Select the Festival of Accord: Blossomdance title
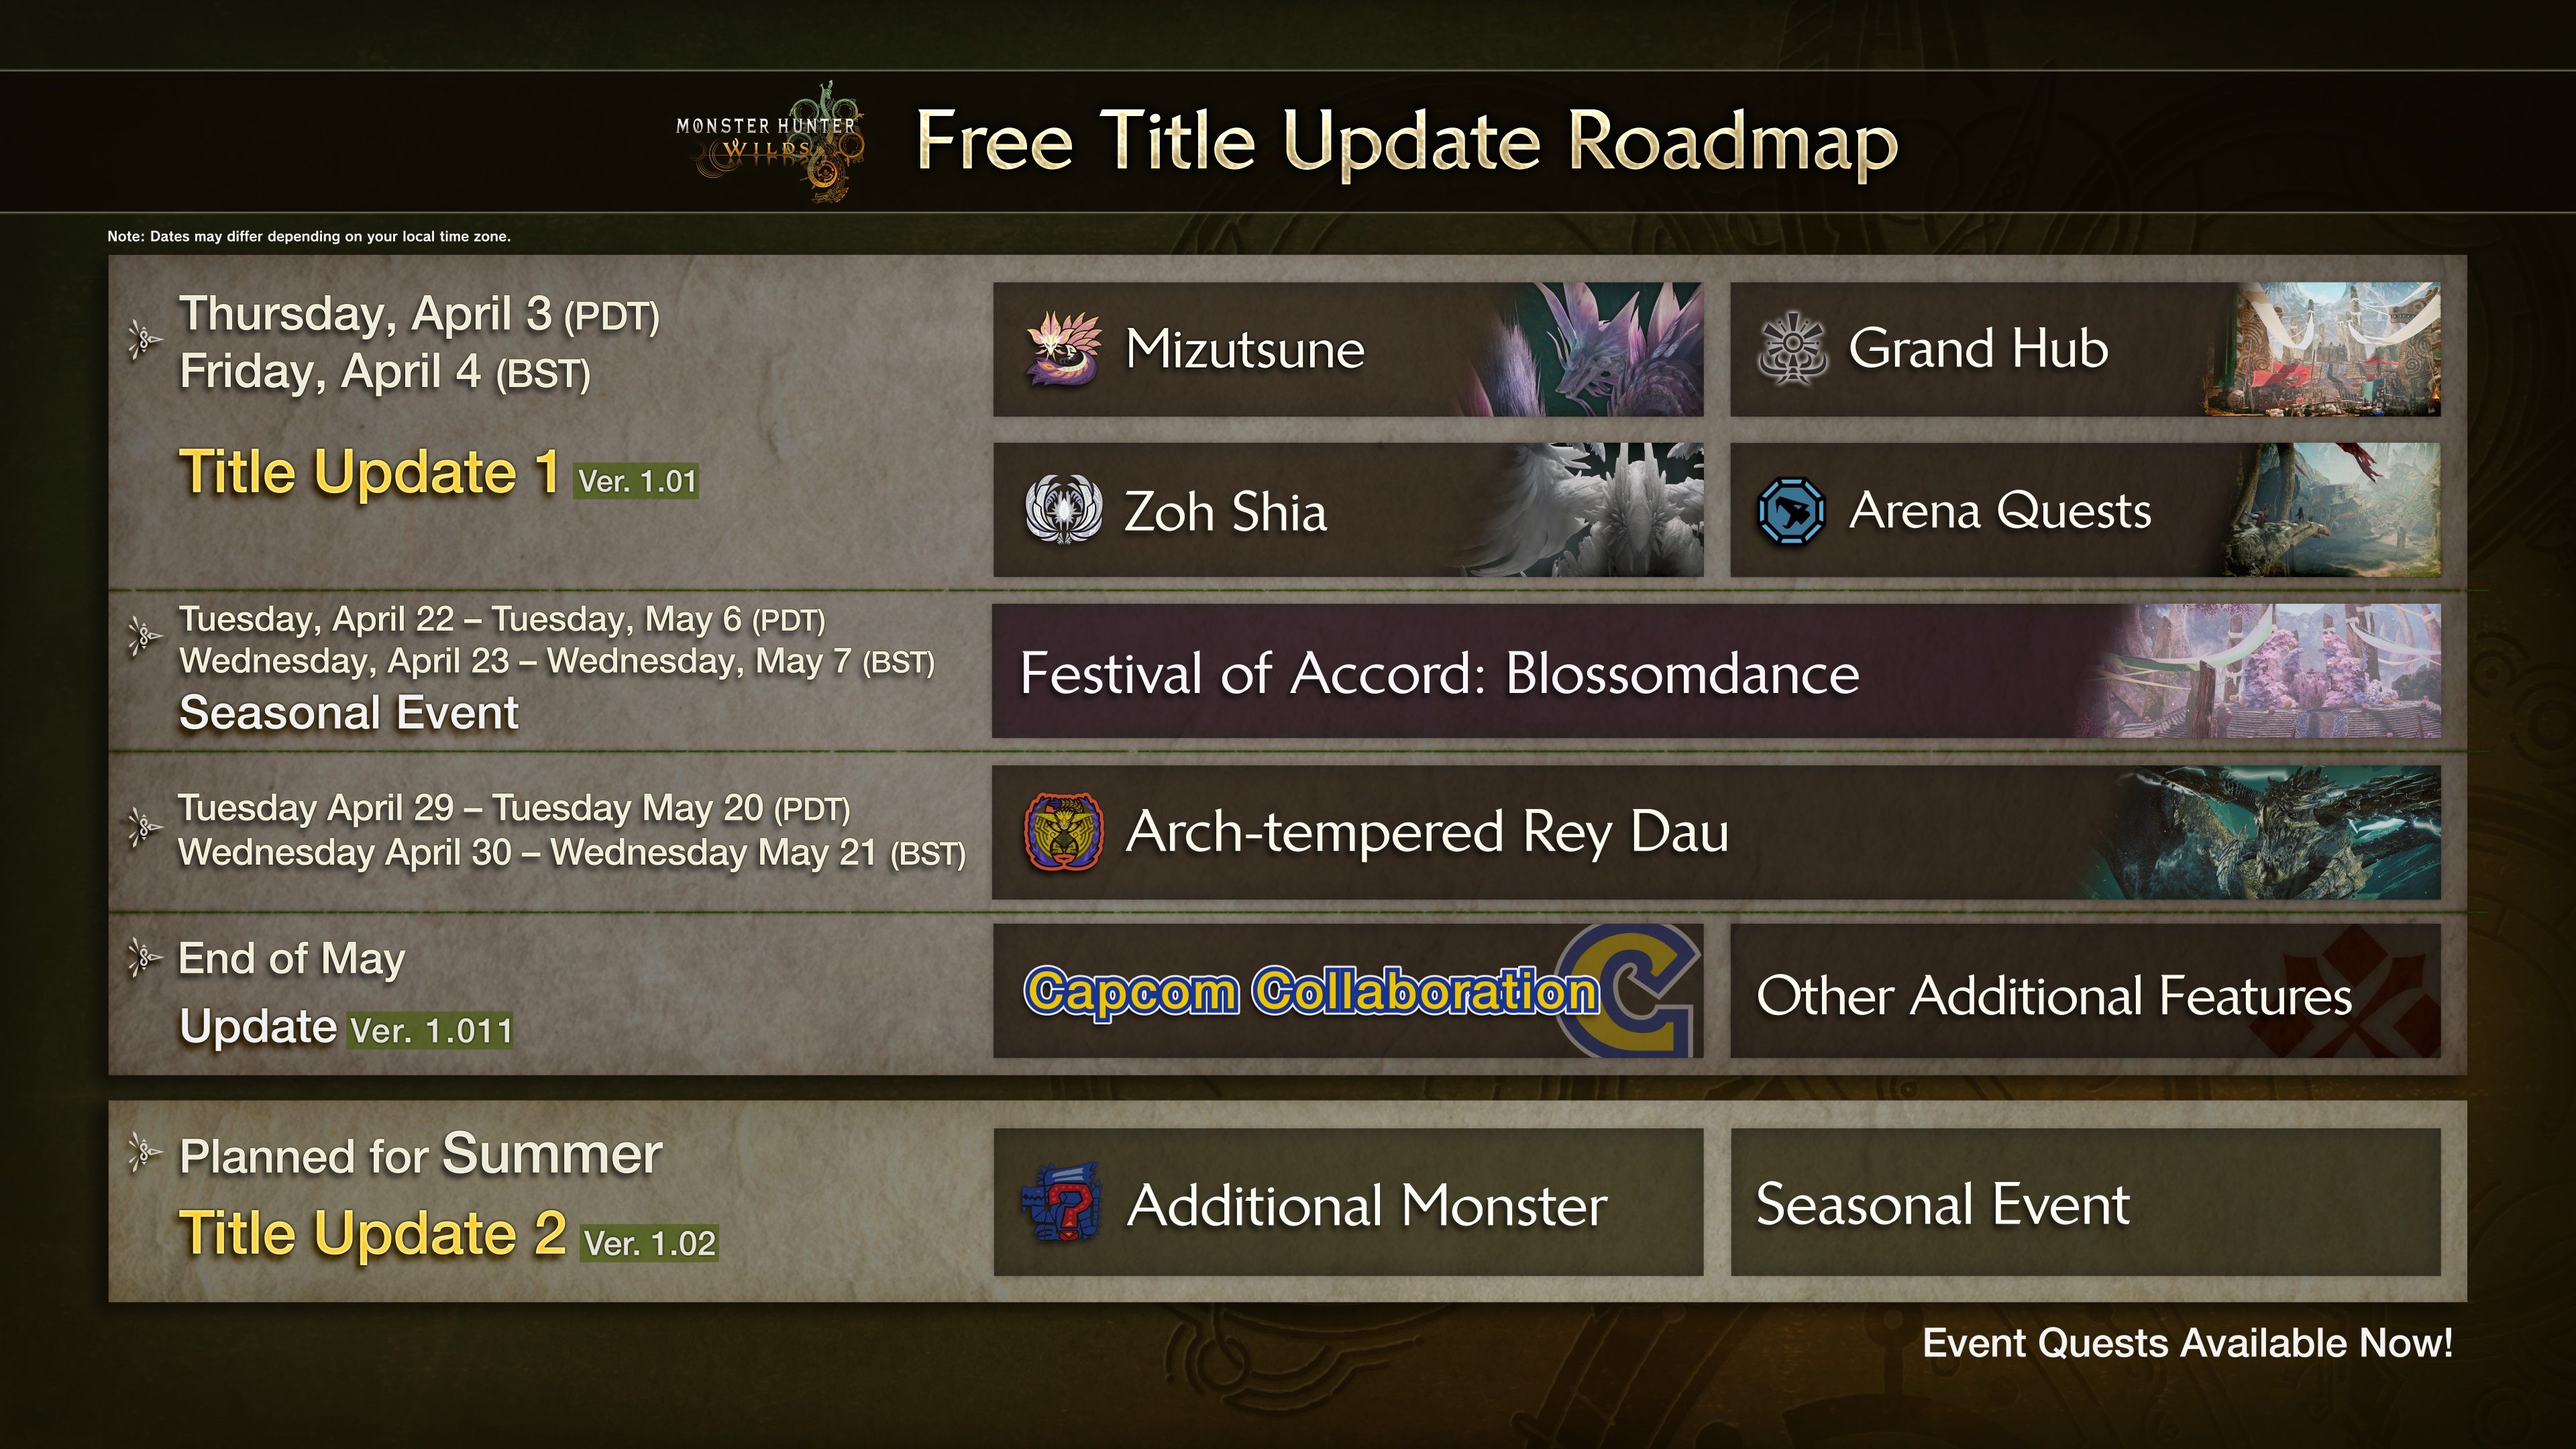 pyautogui.click(x=1439, y=673)
